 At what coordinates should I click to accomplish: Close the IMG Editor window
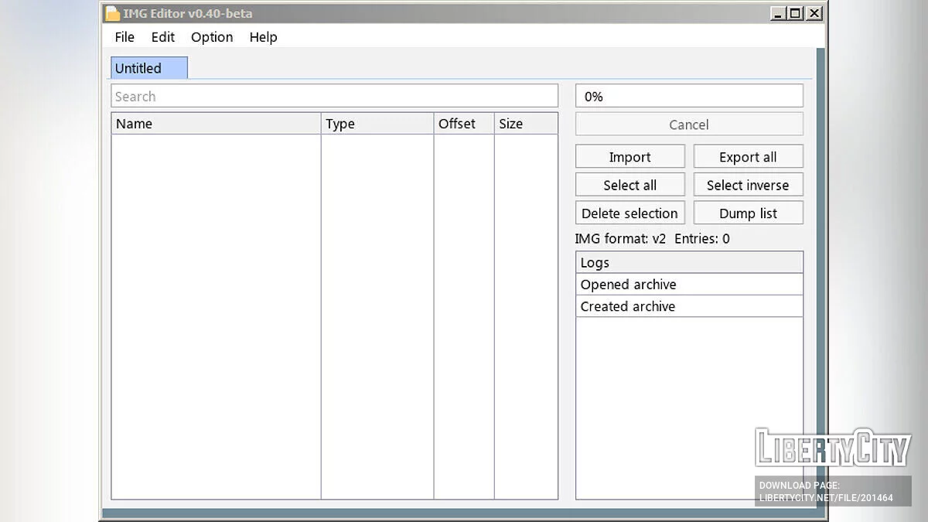(x=814, y=13)
